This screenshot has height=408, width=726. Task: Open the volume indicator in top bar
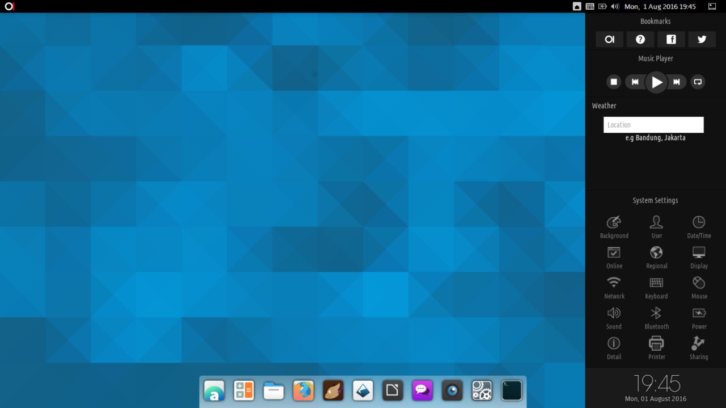pos(615,7)
